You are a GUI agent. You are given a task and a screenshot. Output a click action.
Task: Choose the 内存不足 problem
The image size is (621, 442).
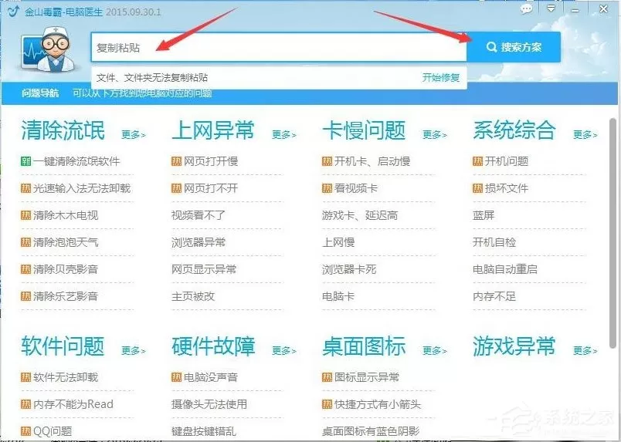[x=494, y=296]
